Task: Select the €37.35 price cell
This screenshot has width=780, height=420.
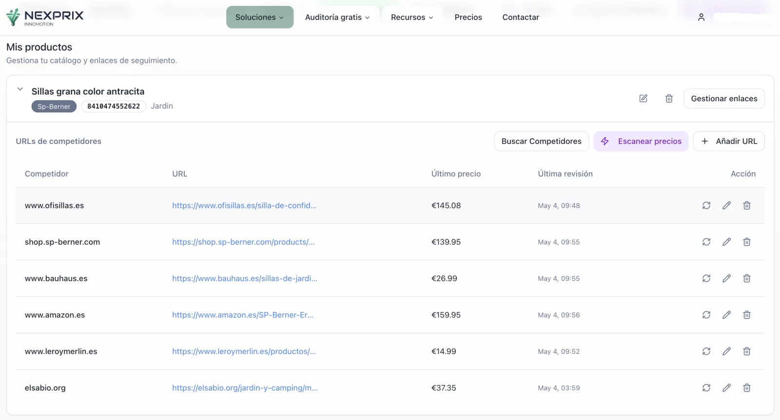Action: (x=444, y=388)
